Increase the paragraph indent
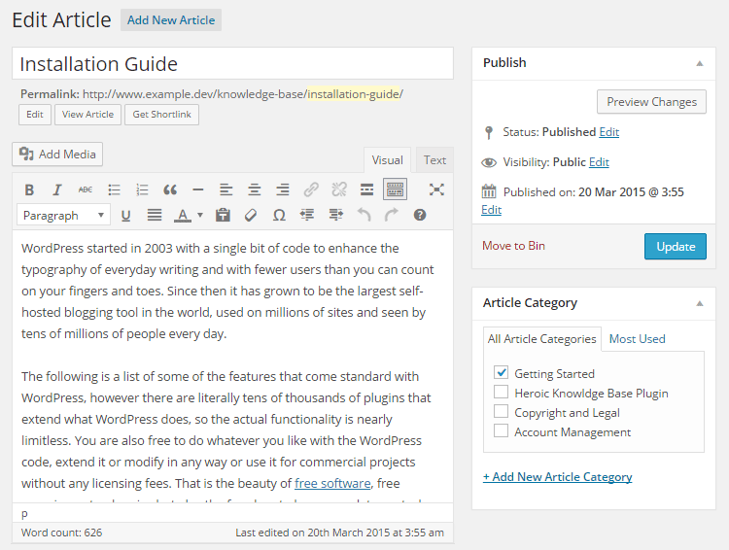 click(x=335, y=216)
